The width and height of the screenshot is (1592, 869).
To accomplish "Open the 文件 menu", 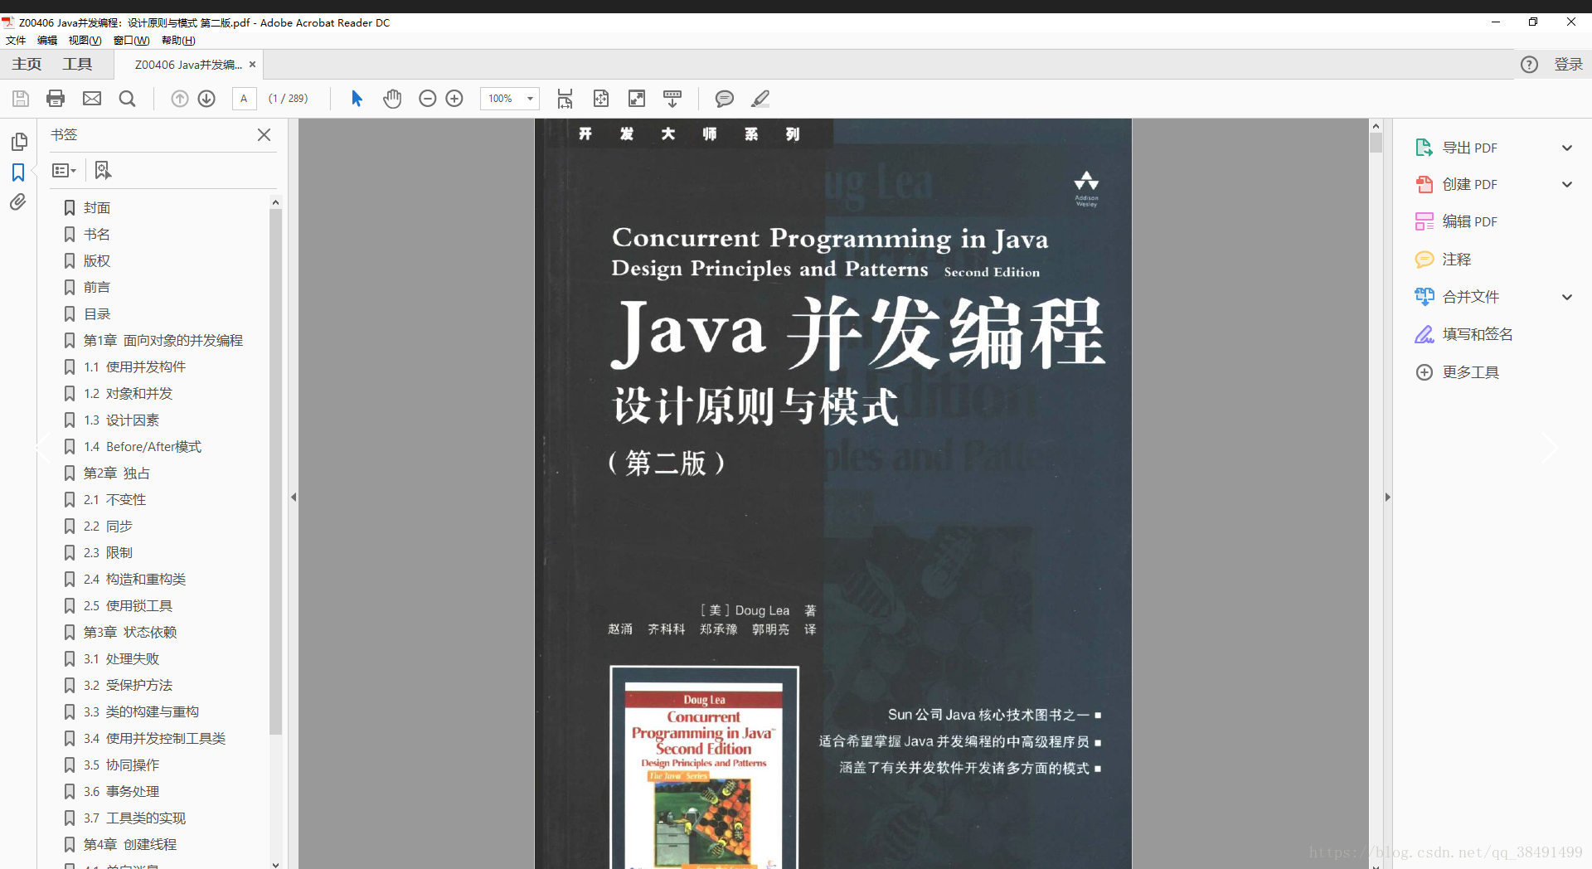I will [x=16, y=40].
